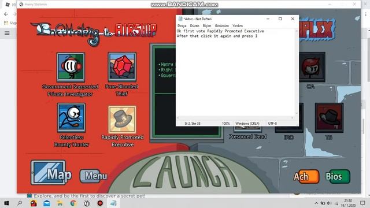Select the Government Supported Private Investigator portrait

pyautogui.click(x=71, y=67)
